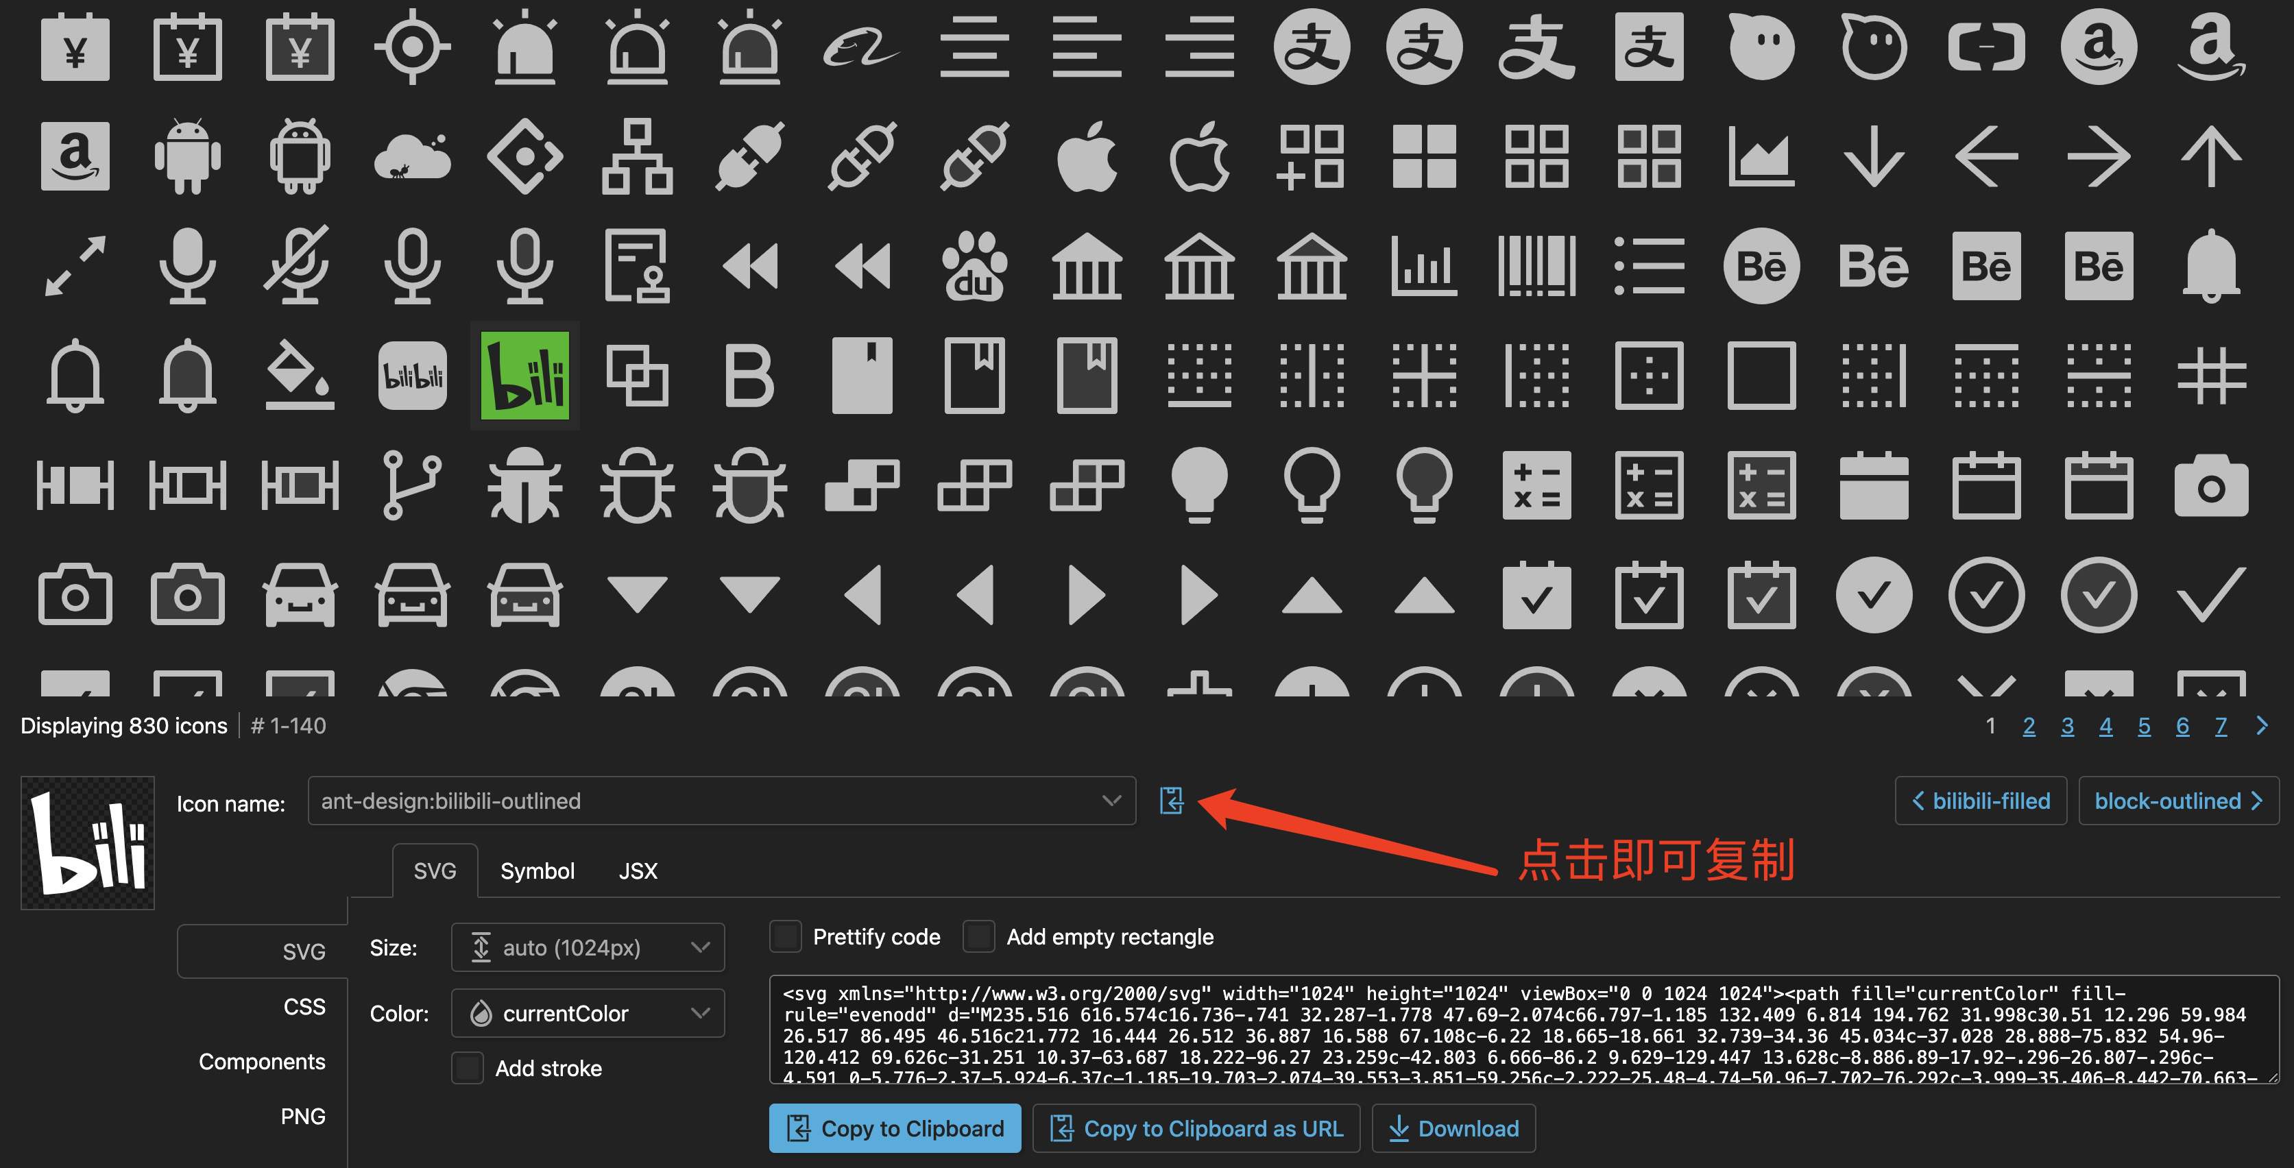Expand the currentColor color dropdown
Viewport: 2294px width, 1168px height.
coord(588,1013)
